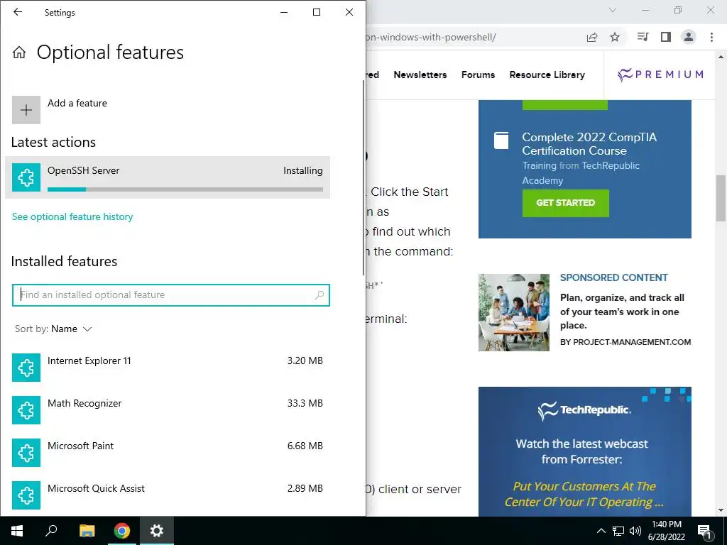The image size is (727, 545).
Task: Show hidden system tray icons
Action: click(x=601, y=531)
